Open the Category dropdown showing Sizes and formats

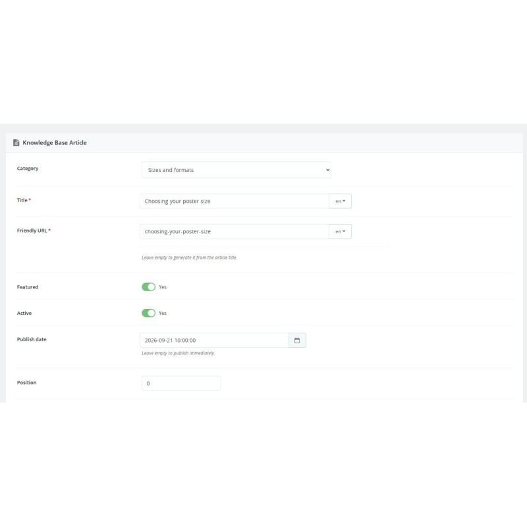point(236,170)
